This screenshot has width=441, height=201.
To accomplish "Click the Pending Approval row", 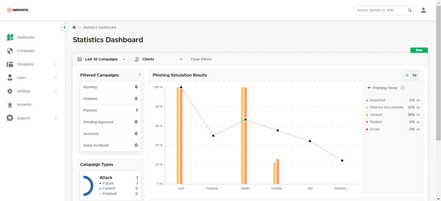I will pos(110,122).
